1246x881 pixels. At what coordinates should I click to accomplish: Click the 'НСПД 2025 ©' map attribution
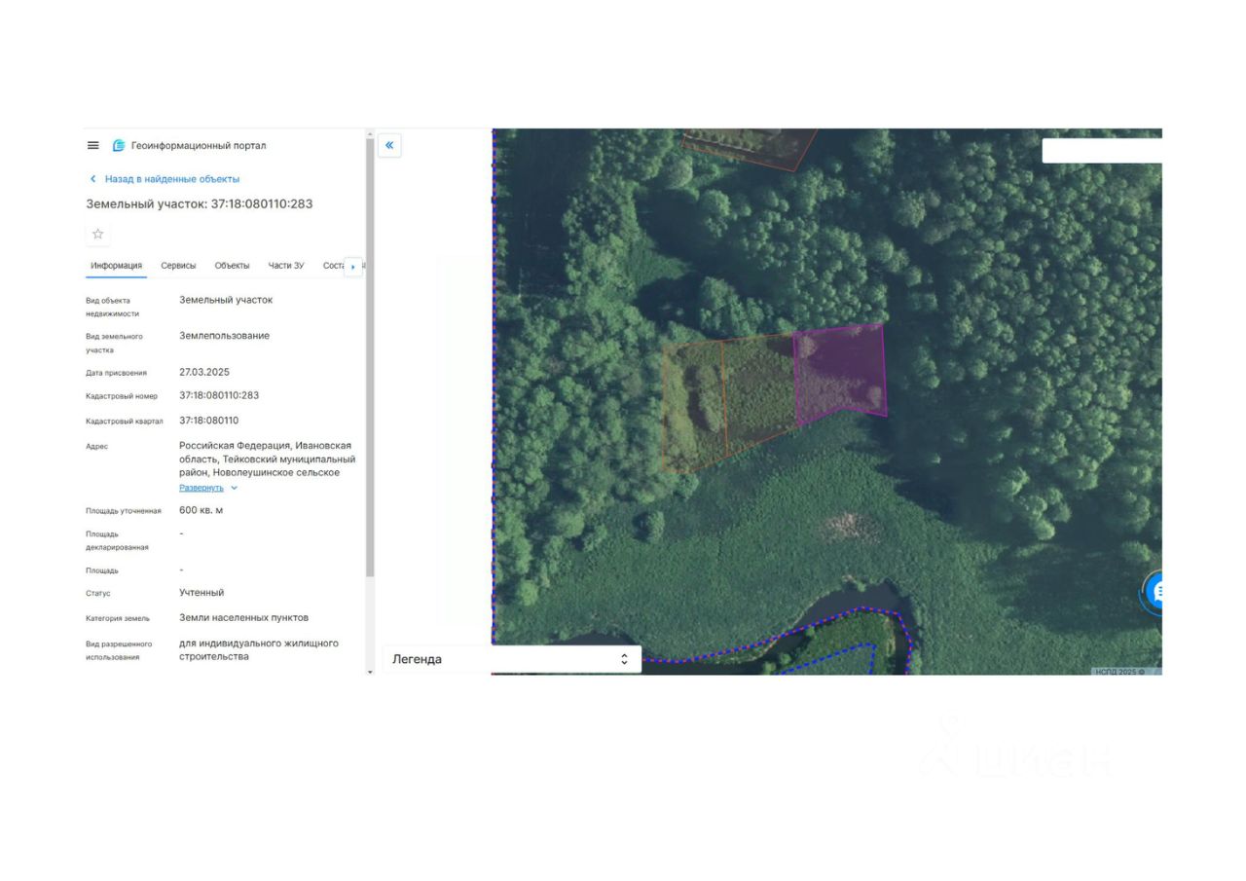(1120, 672)
